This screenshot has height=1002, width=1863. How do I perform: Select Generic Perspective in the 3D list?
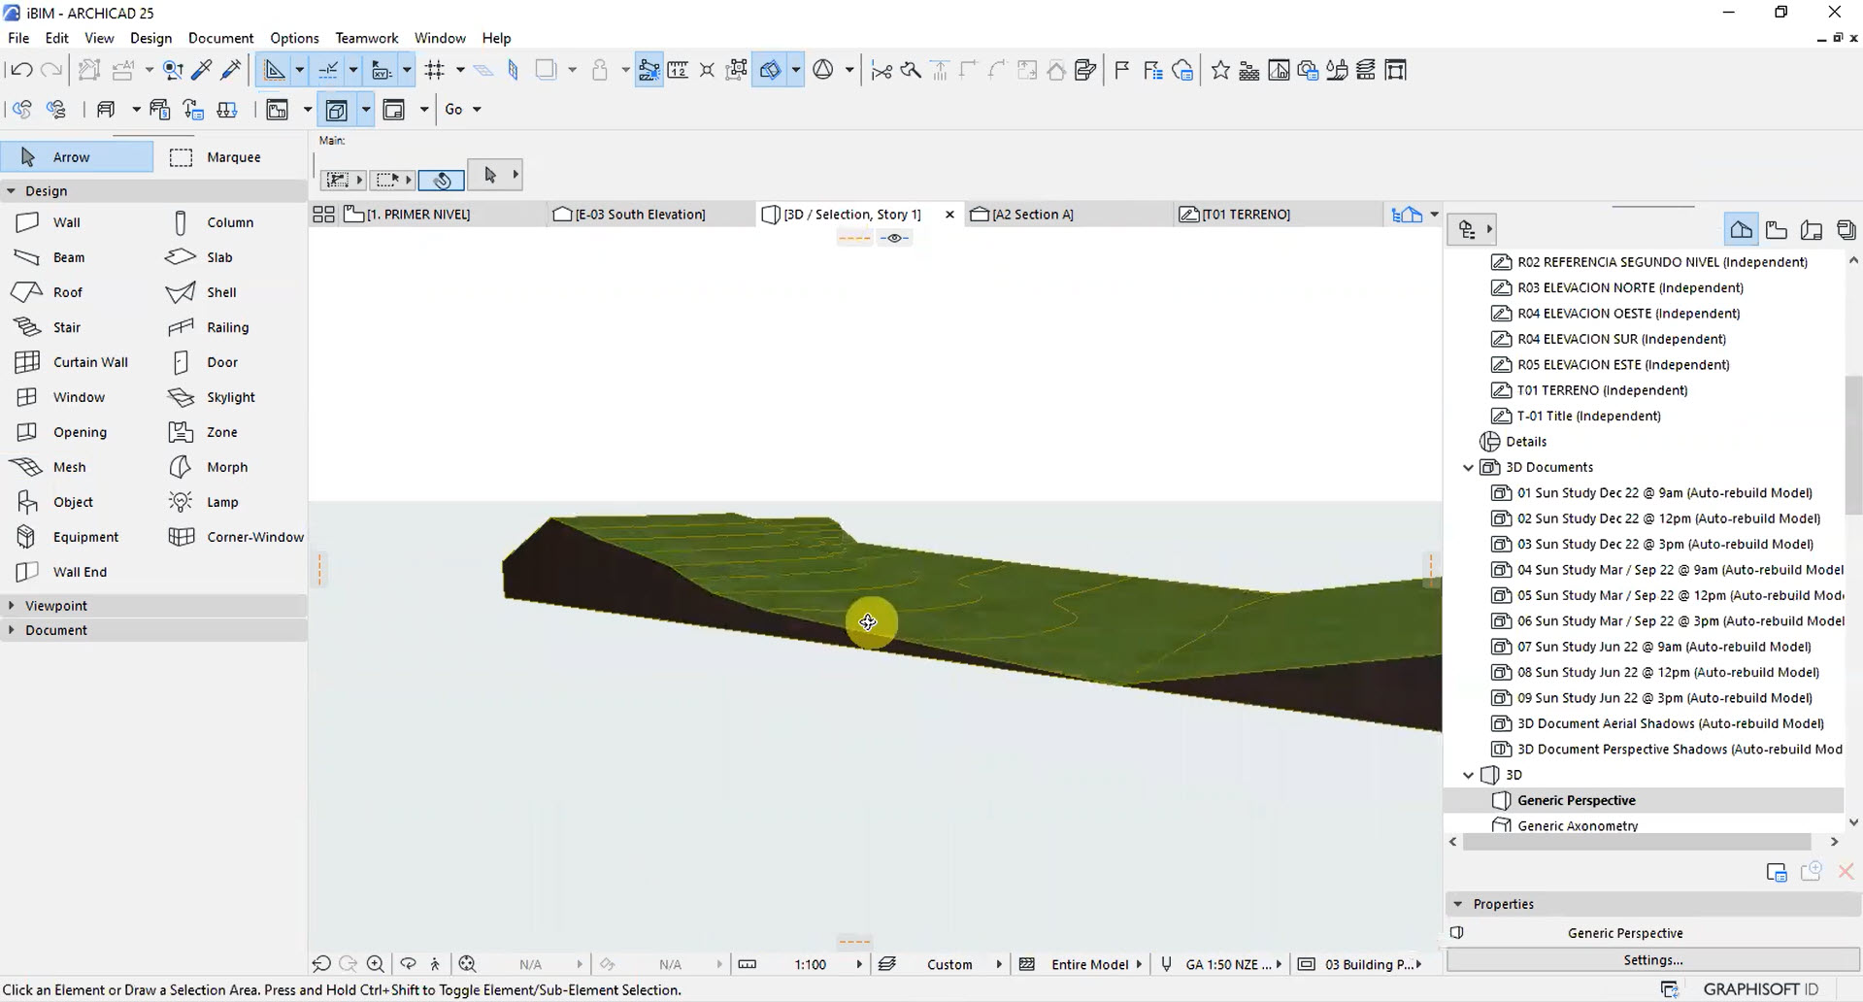(x=1577, y=800)
